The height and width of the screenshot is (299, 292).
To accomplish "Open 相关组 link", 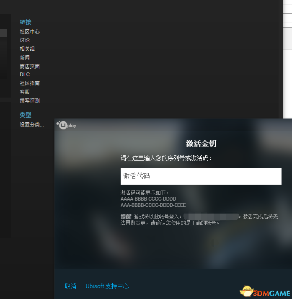I will [x=27, y=49].
